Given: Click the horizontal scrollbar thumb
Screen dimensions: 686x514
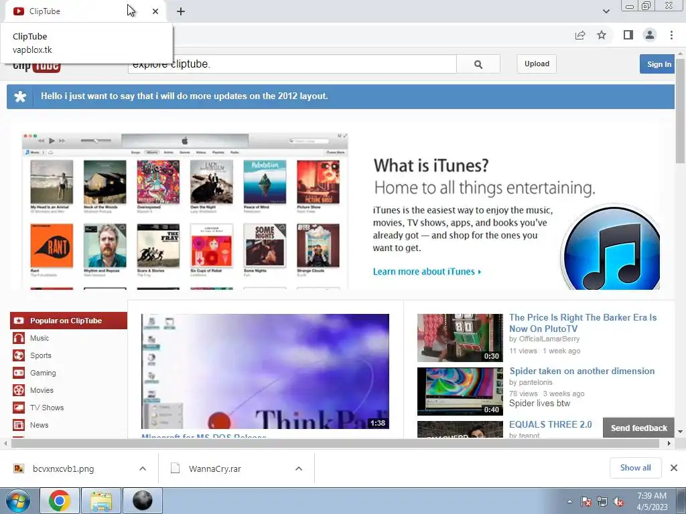Looking at the screenshot, I should pos(335,444).
